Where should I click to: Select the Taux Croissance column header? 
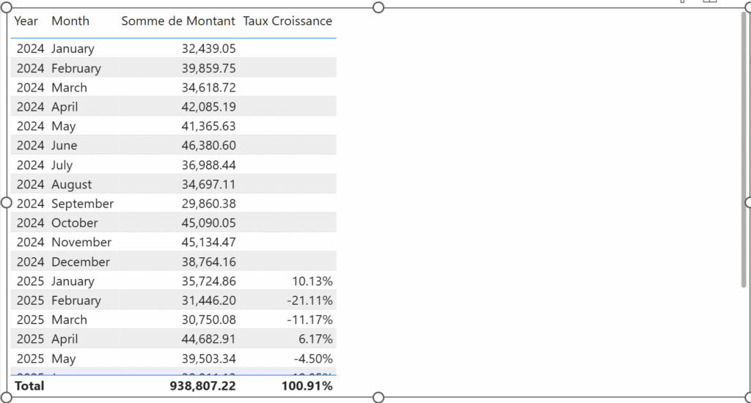click(287, 21)
